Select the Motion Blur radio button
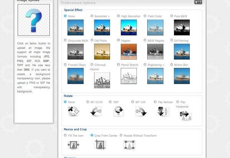This screenshot has width=230, height=158. pyautogui.click(x=172, y=64)
